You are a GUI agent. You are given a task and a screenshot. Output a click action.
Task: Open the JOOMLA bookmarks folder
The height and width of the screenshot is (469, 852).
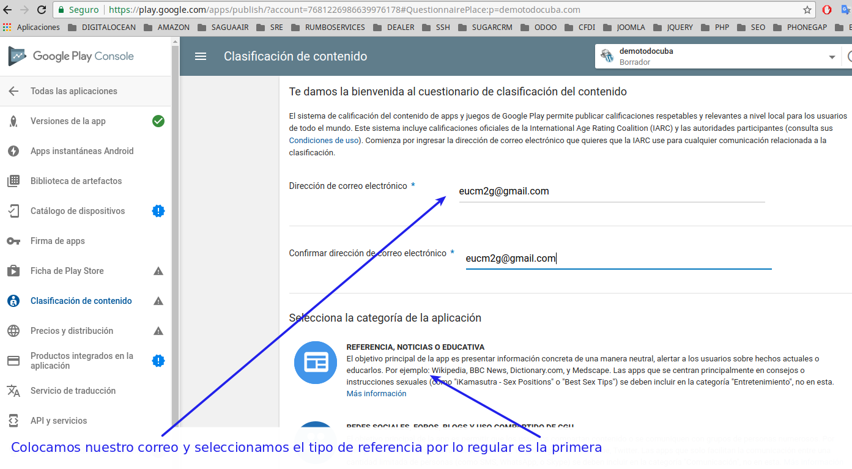pyautogui.click(x=624, y=28)
